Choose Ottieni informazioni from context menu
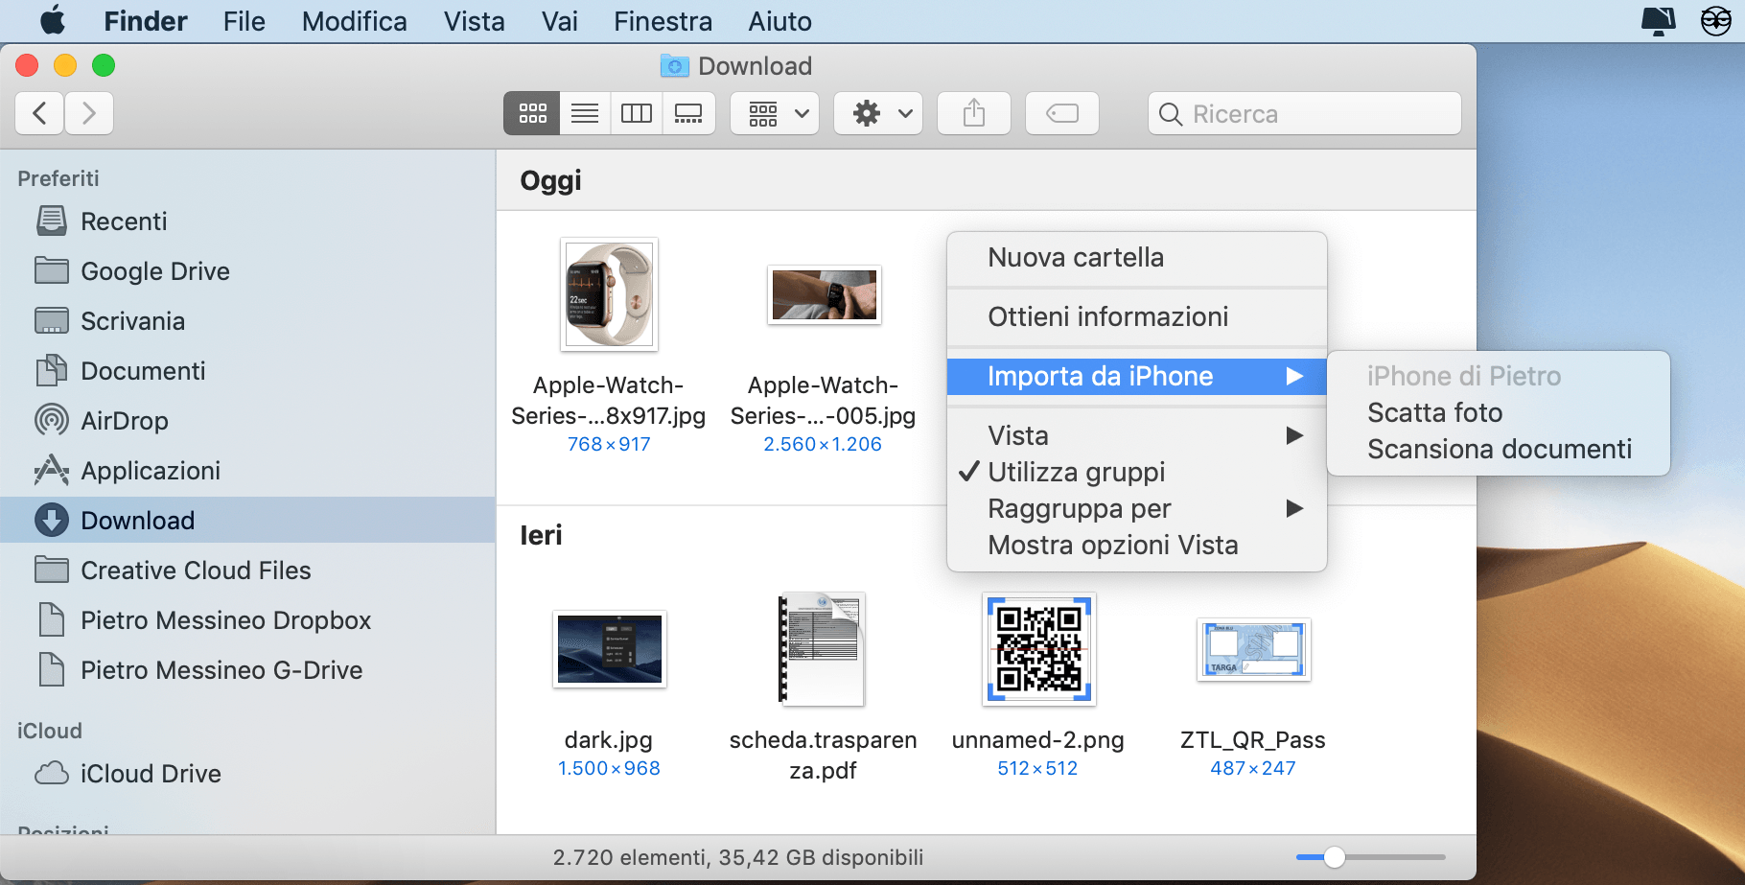 1137,317
